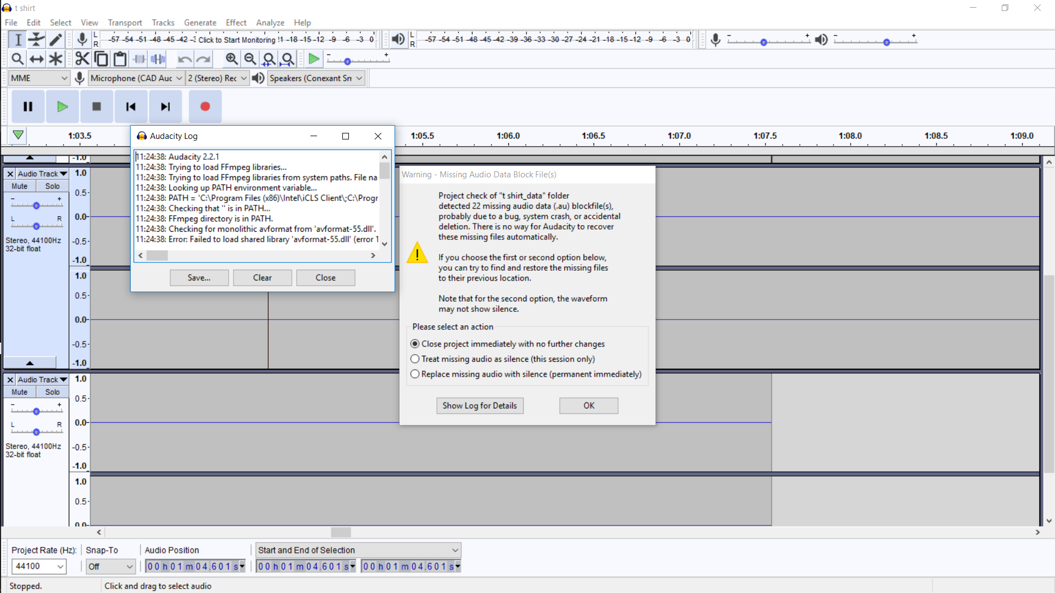This screenshot has width=1055, height=593.
Task: Click first track gain slider handle
Action: 36,205
